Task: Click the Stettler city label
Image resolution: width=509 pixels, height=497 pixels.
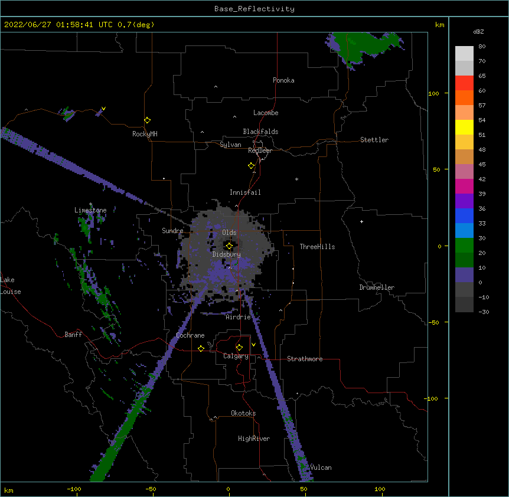Action: tap(374, 140)
